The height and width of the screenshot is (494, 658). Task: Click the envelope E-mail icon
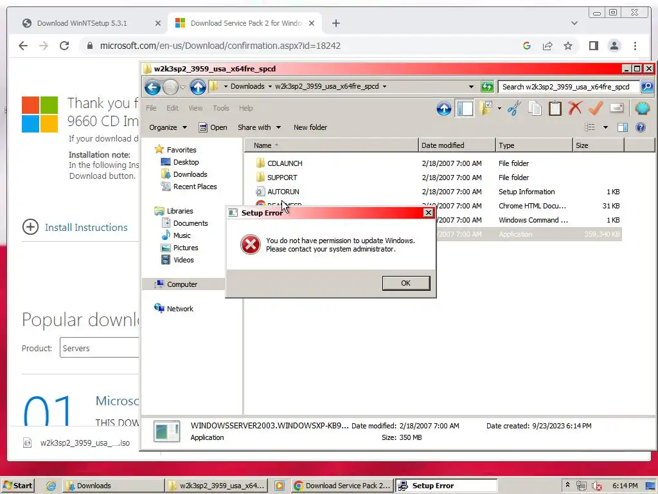coord(616,108)
